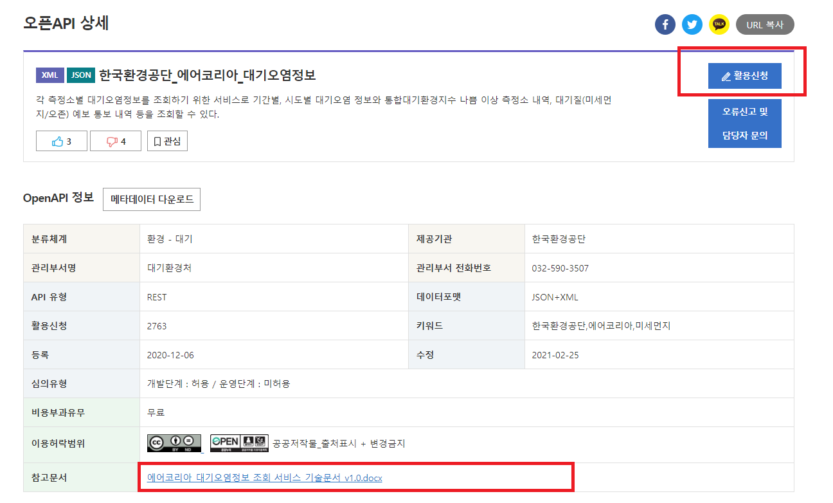
Task: Open 오류신고 및 담당자 문의 button
Action: click(745, 123)
